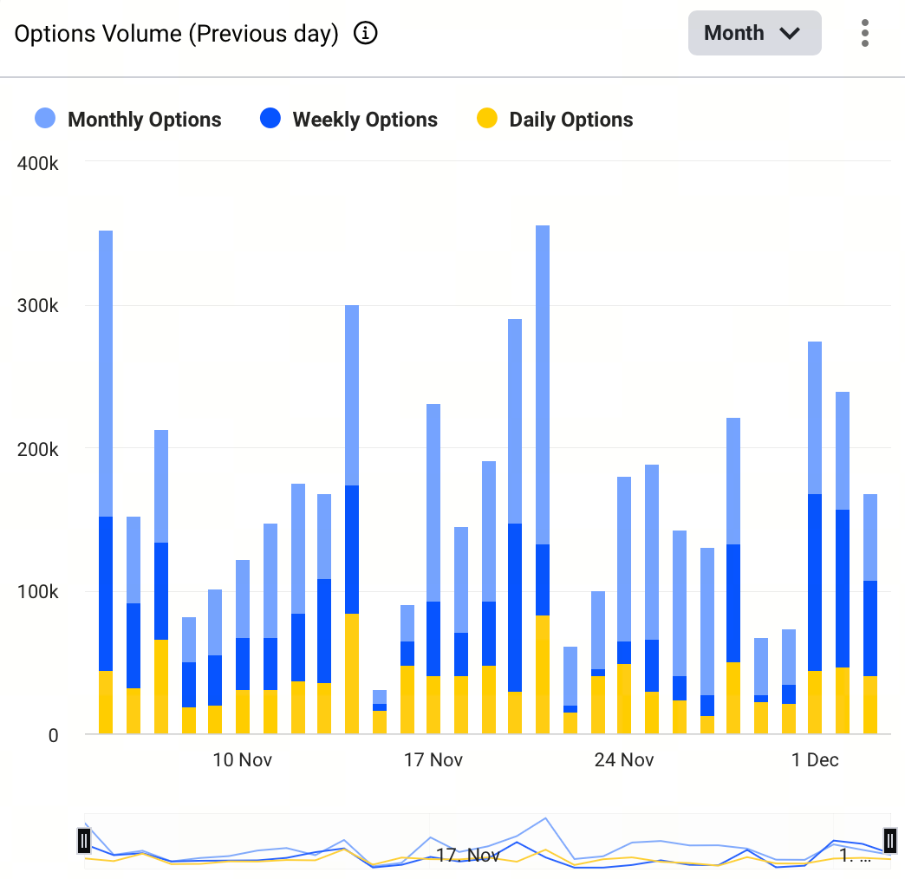905x879 pixels.
Task: Open the Month time range dropdown
Action: tap(753, 33)
